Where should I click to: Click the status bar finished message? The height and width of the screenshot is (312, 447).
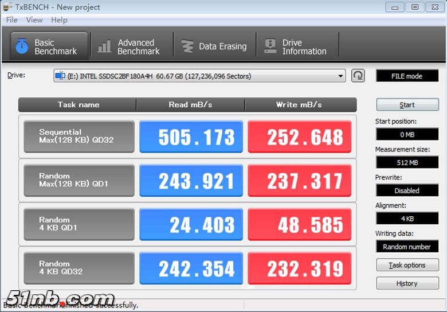click(x=70, y=305)
